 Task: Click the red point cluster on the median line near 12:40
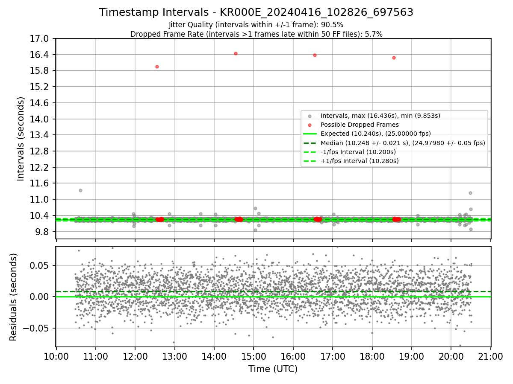[159, 219]
